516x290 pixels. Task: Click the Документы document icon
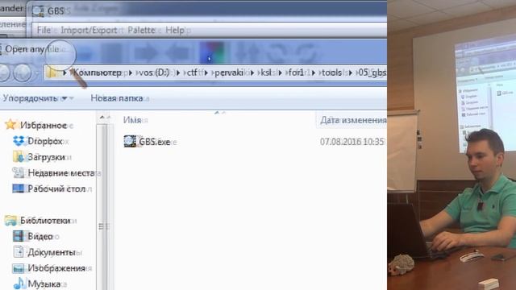coord(19,252)
